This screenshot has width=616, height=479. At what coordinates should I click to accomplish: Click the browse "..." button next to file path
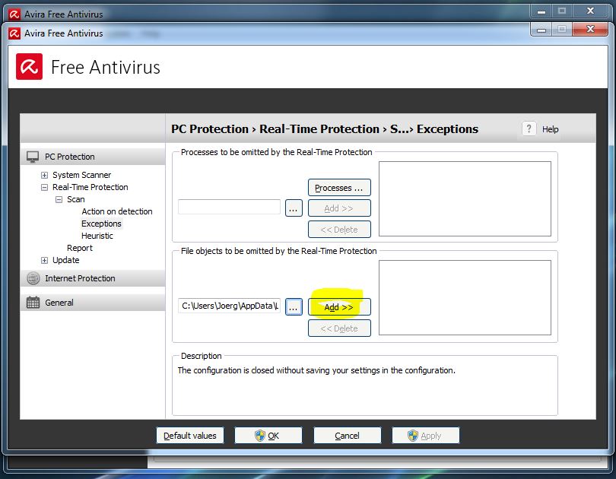click(293, 306)
